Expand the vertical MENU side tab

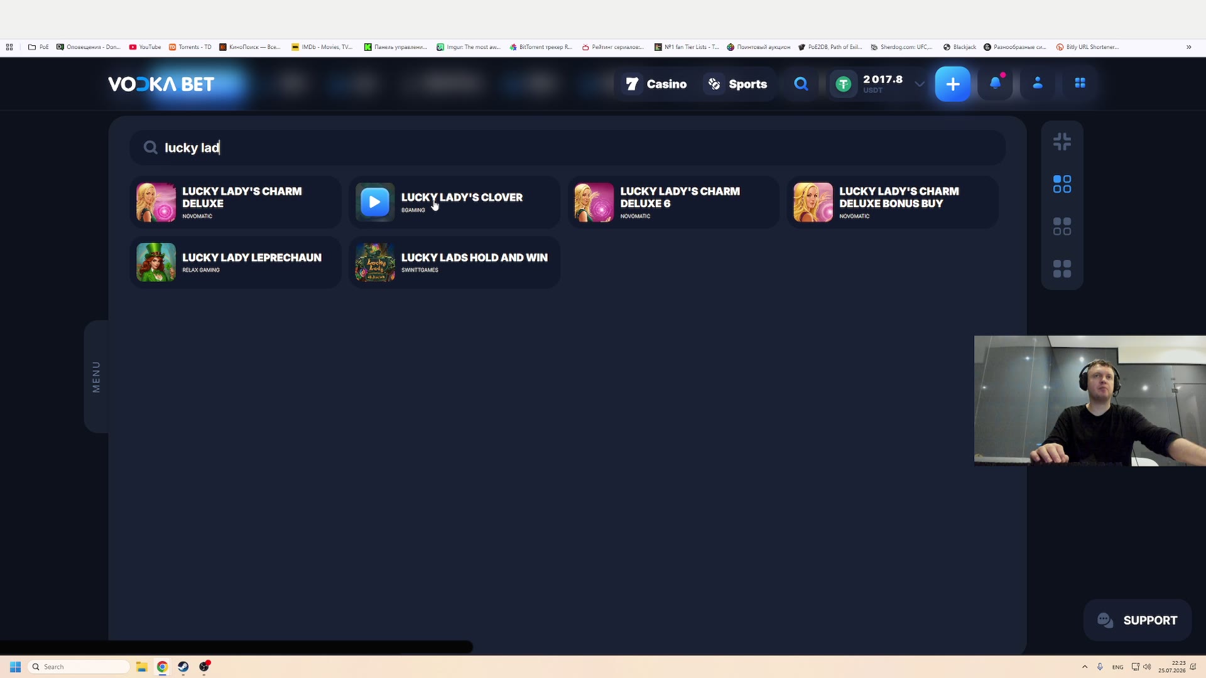(x=96, y=377)
